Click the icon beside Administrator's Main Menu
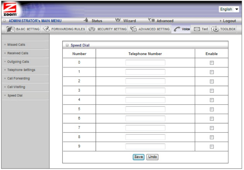244x170 pixels. (5, 21)
